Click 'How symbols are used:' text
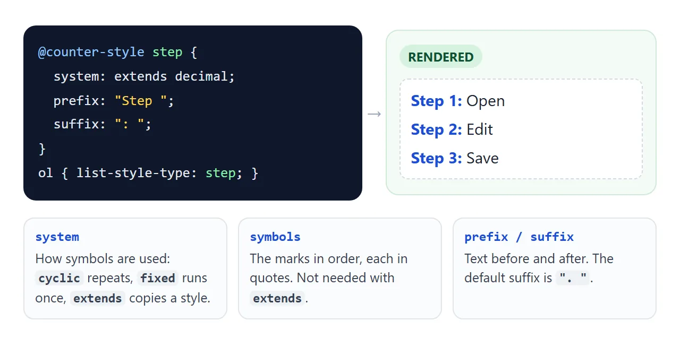This screenshot has width=680, height=347. click(103, 259)
